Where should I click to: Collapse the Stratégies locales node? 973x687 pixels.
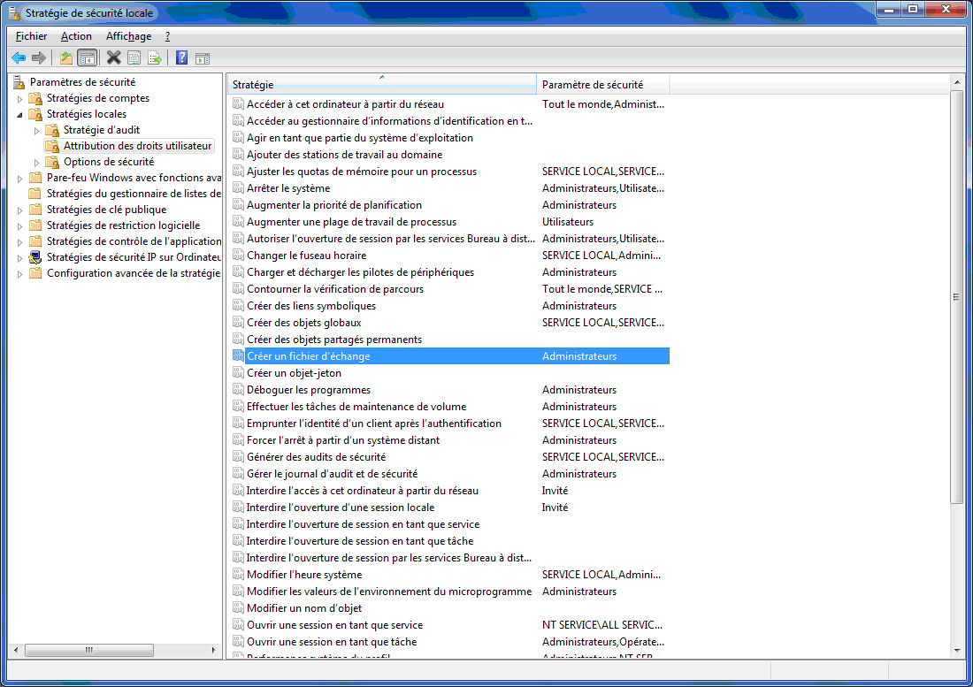[20, 114]
